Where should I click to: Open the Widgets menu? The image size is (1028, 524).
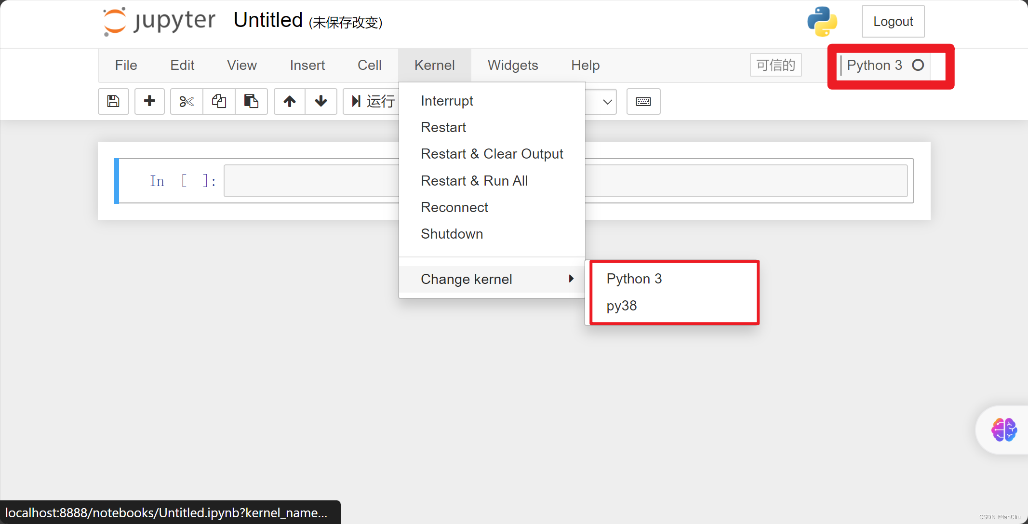tap(512, 65)
